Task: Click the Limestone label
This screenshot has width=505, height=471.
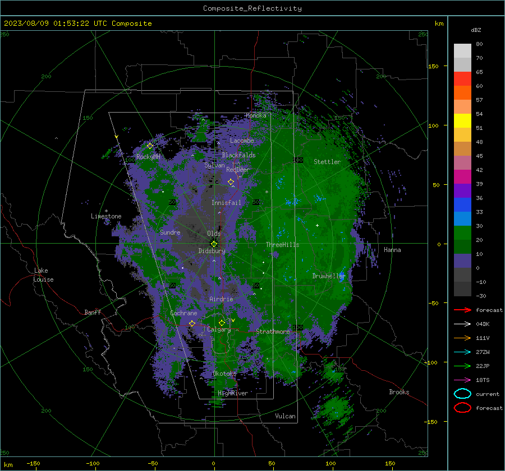Action: pos(106,216)
